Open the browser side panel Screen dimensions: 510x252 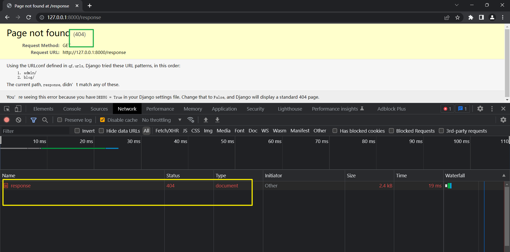[x=481, y=17]
